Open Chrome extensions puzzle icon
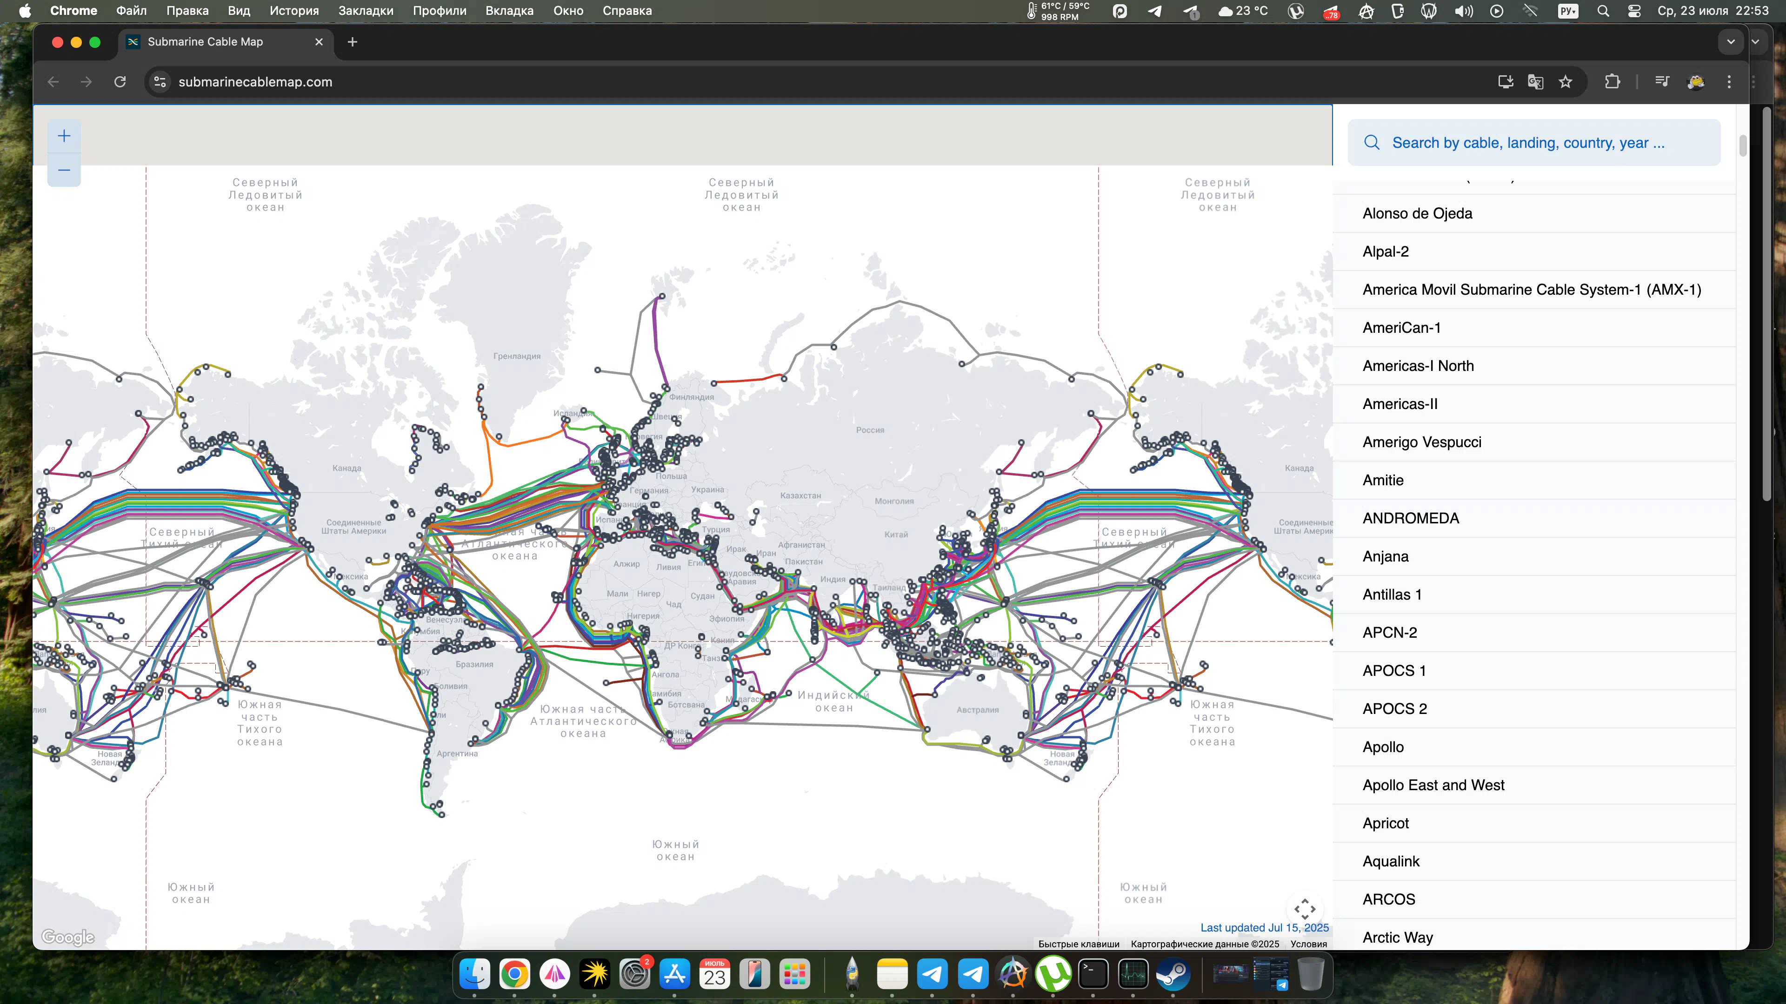 coord(1612,82)
